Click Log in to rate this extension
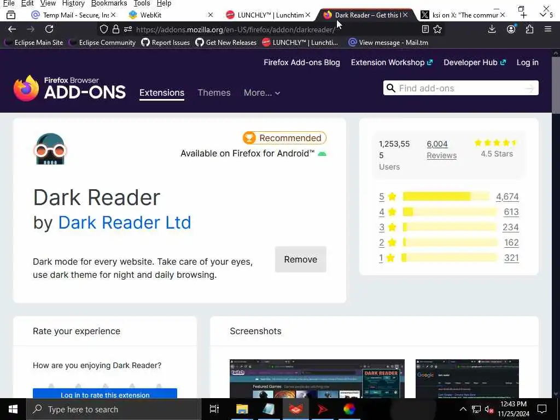This screenshot has height=420, width=560. point(105,394)
